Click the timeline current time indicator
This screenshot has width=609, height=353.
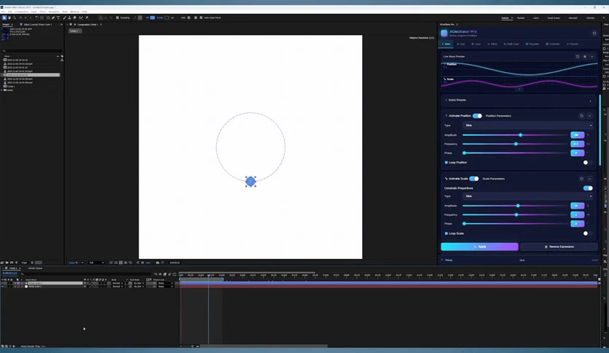pos(208,275)
